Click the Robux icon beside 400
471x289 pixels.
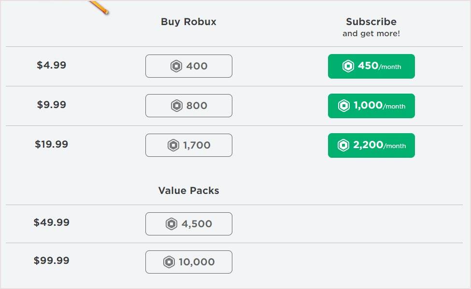pos(176,66)
